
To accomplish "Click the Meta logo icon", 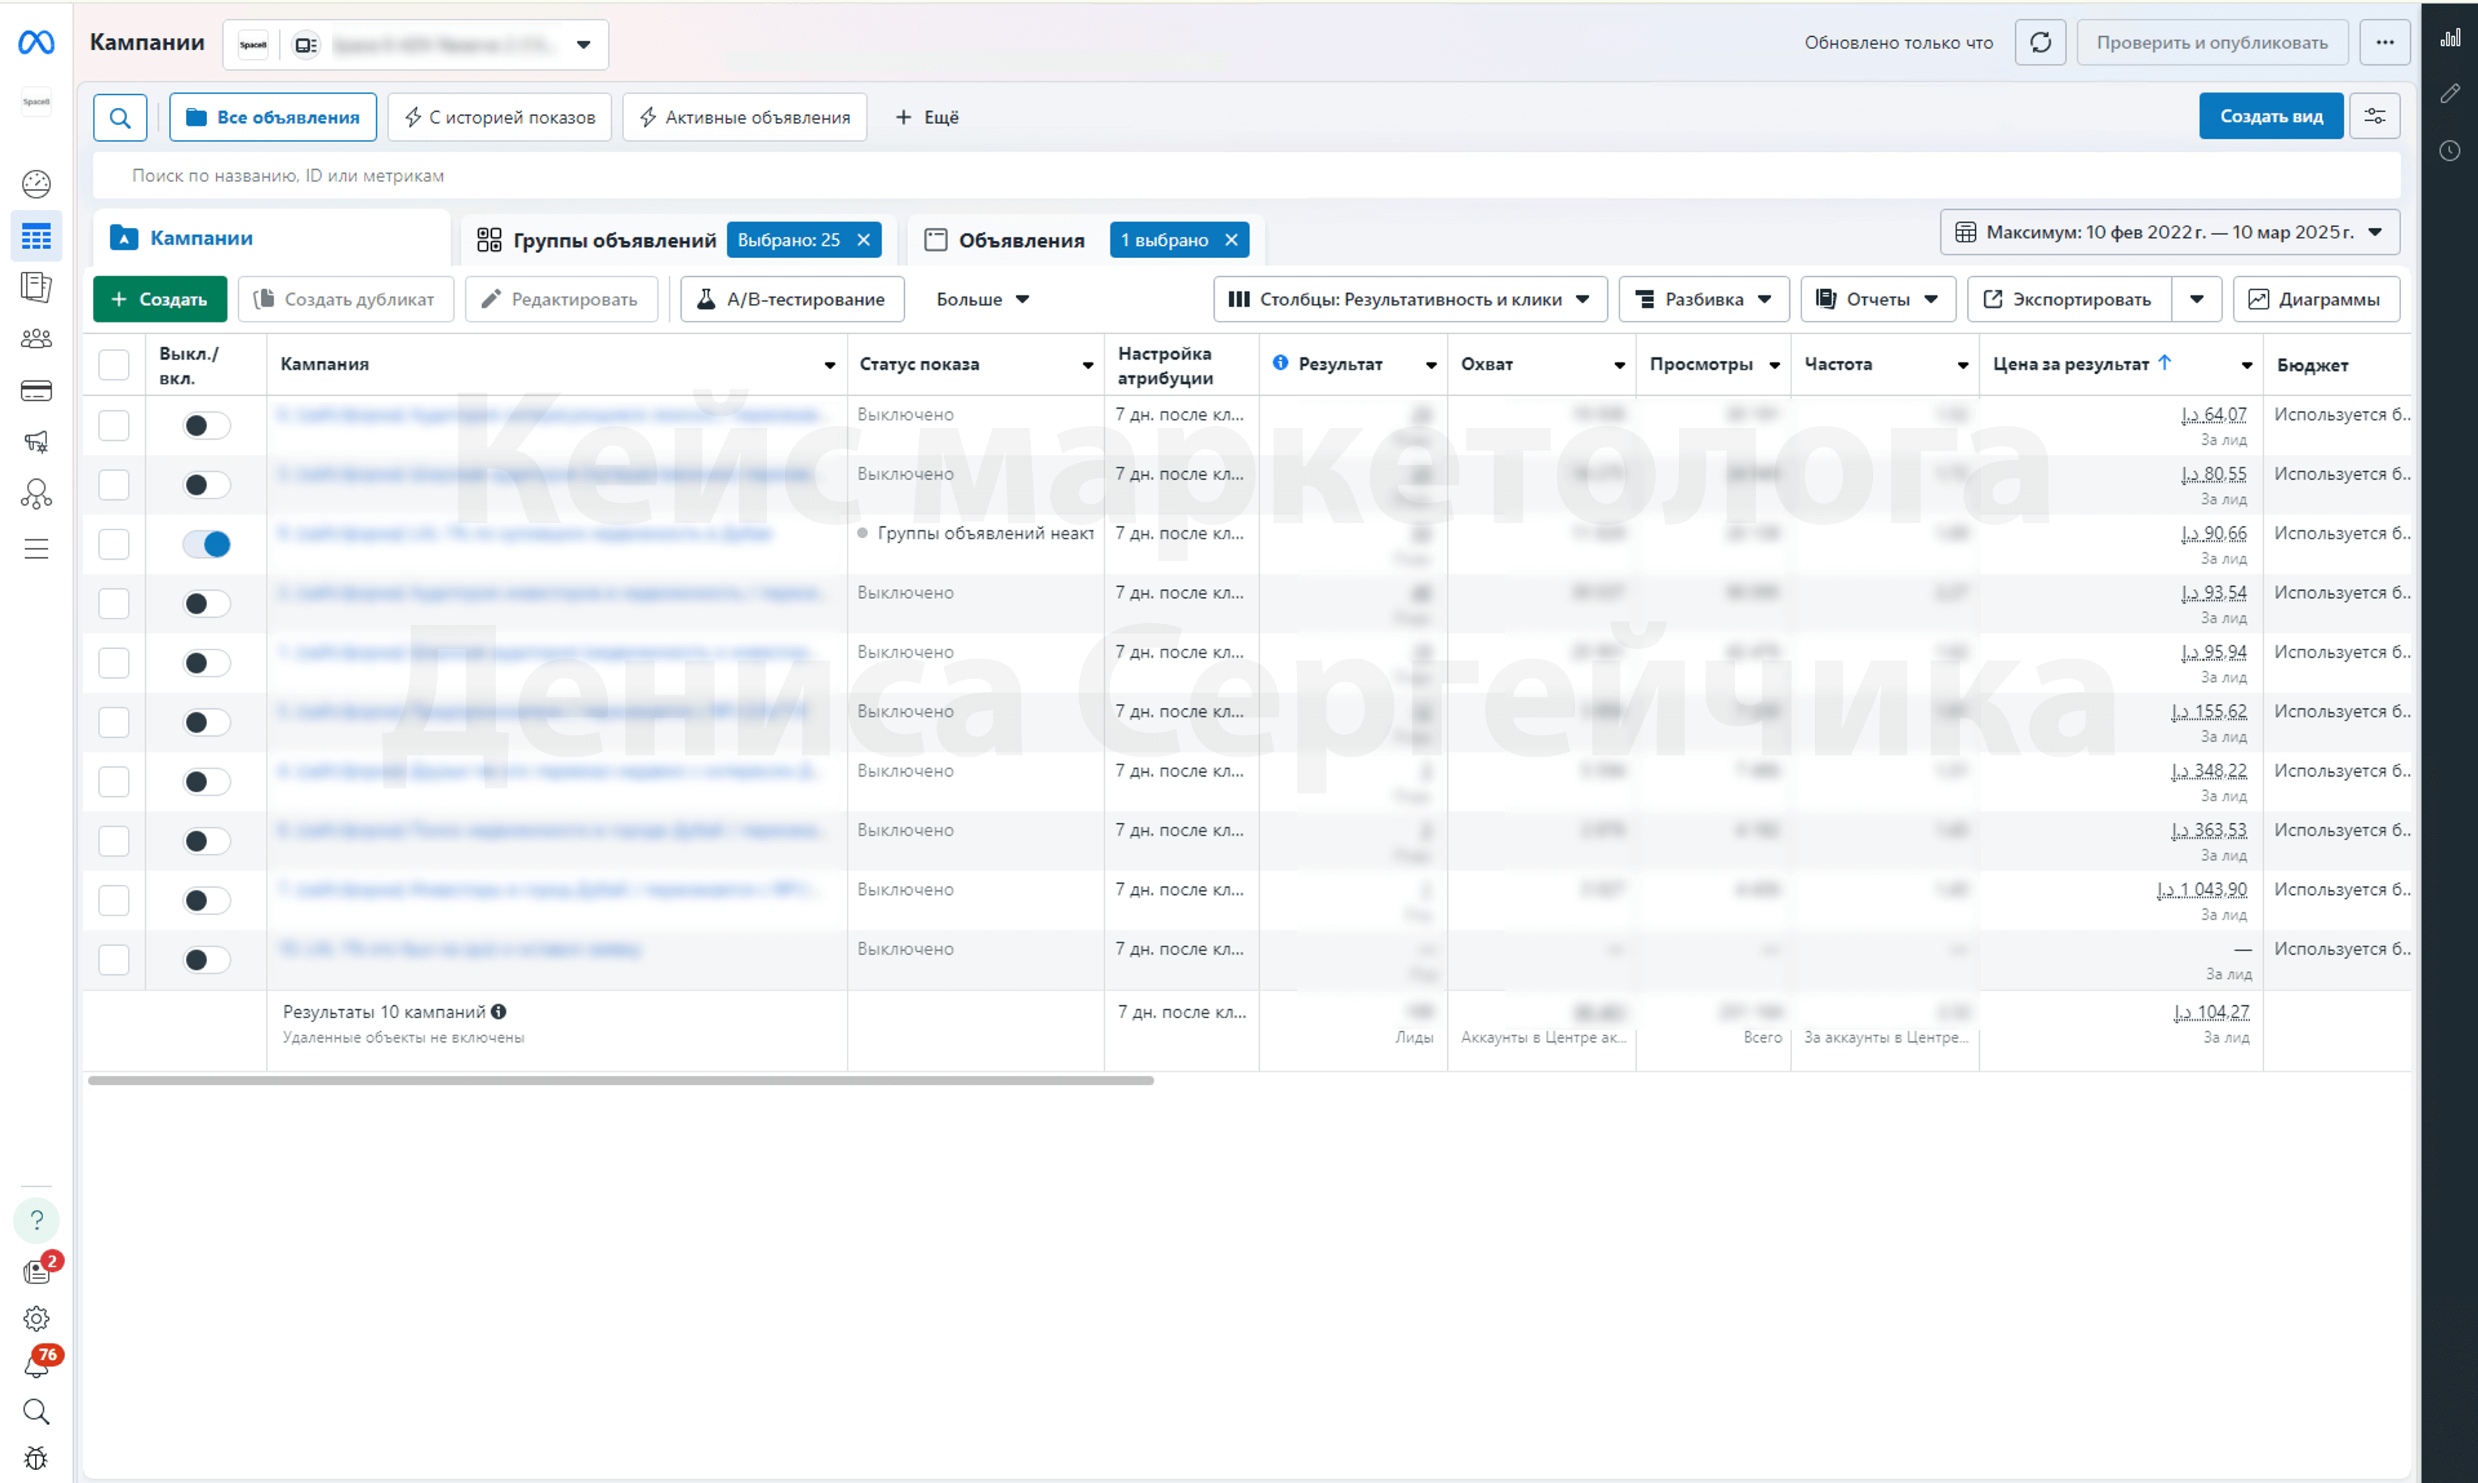I will pos(36,42).
